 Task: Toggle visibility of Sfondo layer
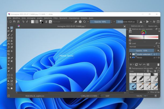pyautogui.click(x=130, y=57)
